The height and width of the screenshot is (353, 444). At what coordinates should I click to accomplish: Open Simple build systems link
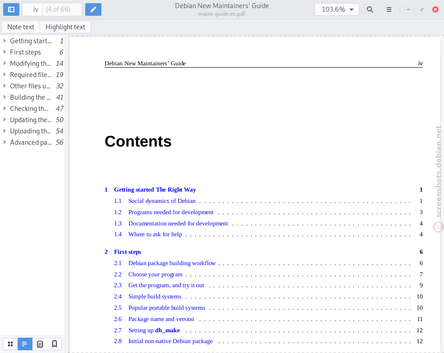tap(155, 297)
